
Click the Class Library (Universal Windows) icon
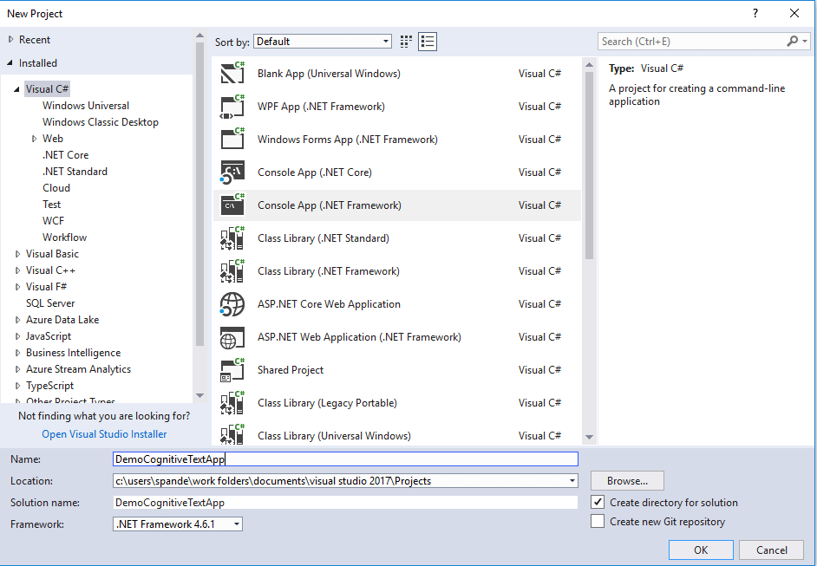tap(232, 434)
